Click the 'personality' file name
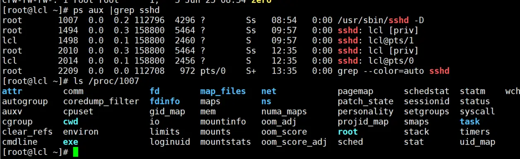The height and width of the screenshot is (159, 520). tap(366, 112)
